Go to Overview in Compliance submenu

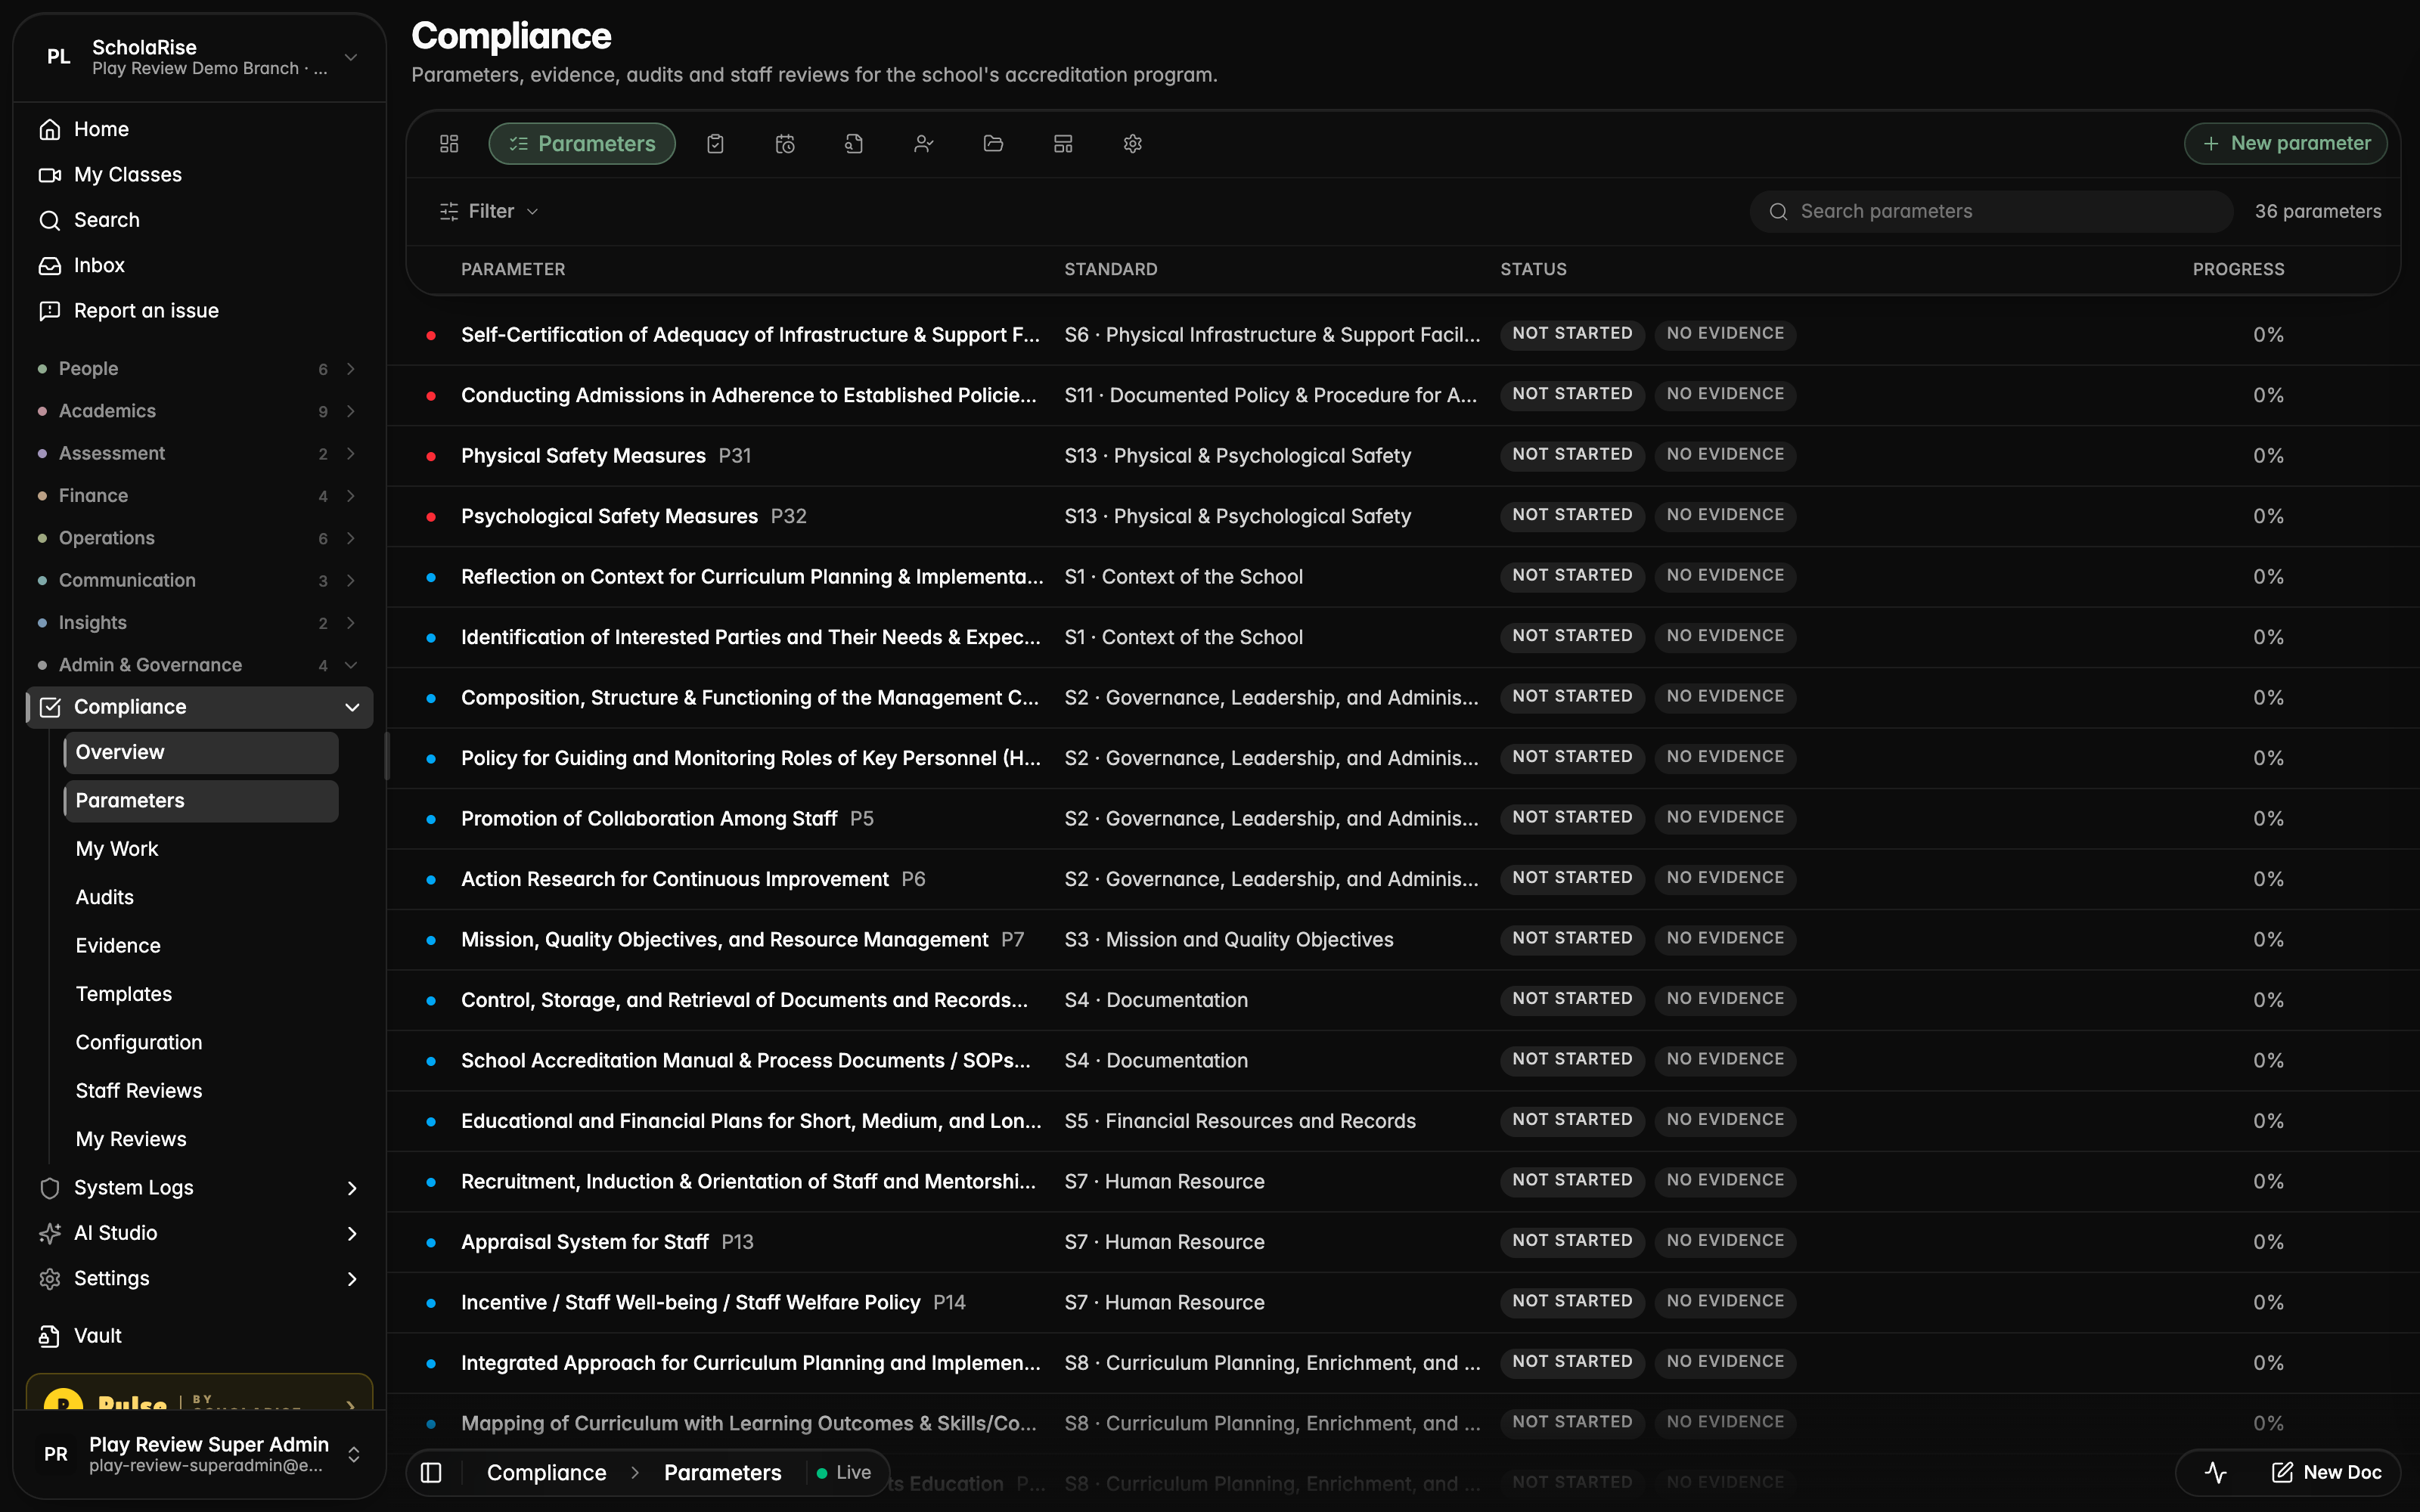coord(201,753)
